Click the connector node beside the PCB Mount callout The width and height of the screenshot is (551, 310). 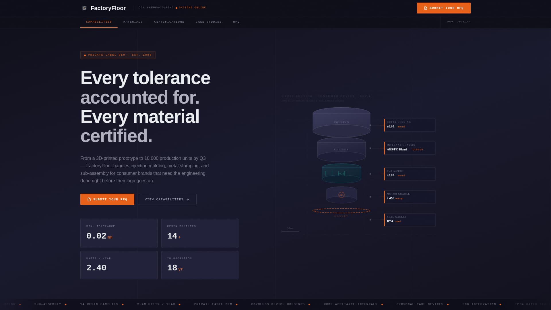[370, 174]
